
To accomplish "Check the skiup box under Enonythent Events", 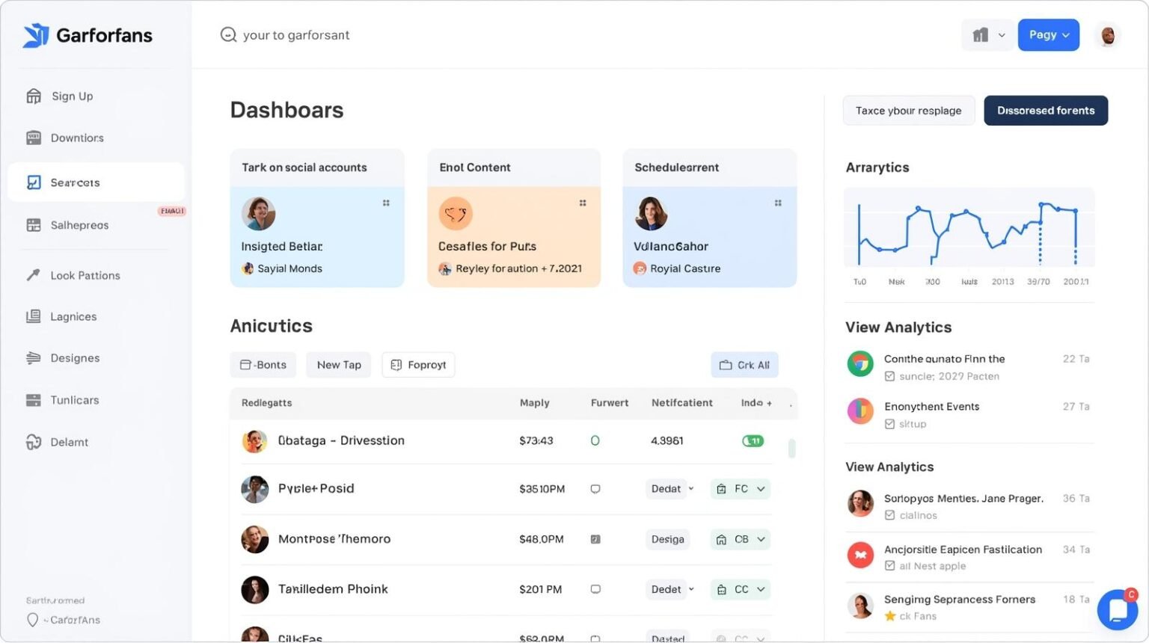I will 889,424.
